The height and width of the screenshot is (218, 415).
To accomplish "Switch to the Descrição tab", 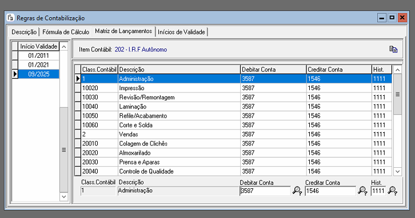I will coord(24,32).
